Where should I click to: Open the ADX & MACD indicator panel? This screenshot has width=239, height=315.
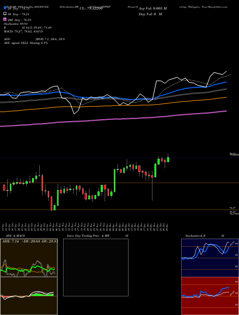point(29,277)
